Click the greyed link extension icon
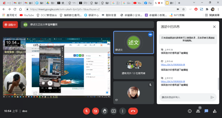 tap(190, 9)
